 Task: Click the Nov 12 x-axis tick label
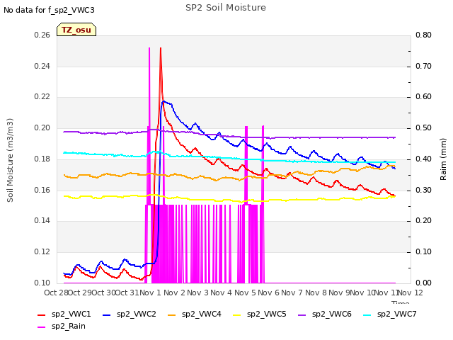click(411, 293)
